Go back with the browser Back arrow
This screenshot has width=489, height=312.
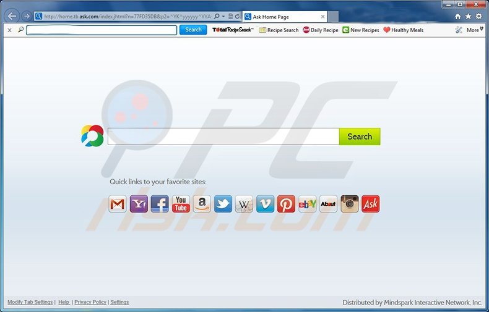12,16
